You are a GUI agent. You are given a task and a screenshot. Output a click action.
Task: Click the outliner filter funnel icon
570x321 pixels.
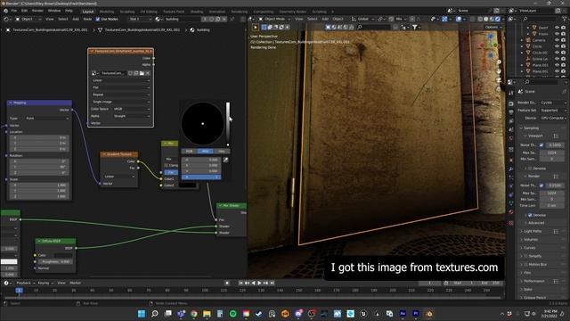coord(564,19)
